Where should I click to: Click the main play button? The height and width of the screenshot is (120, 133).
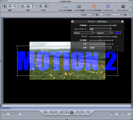click(x=67, y=113)
